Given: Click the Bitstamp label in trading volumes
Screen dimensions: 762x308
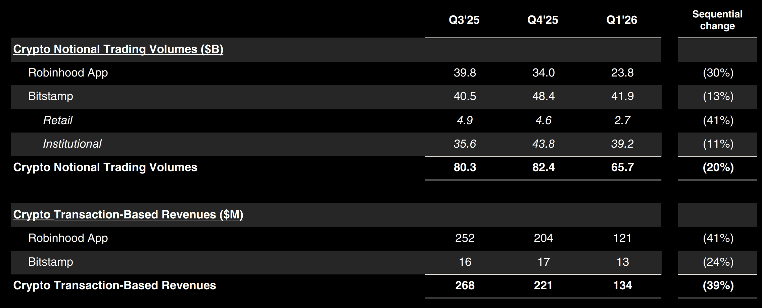Looking at the screenshot, I should (x=51, y=97).
